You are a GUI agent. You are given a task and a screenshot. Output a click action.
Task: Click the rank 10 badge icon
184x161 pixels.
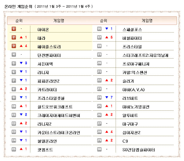(x=14, y=106)
